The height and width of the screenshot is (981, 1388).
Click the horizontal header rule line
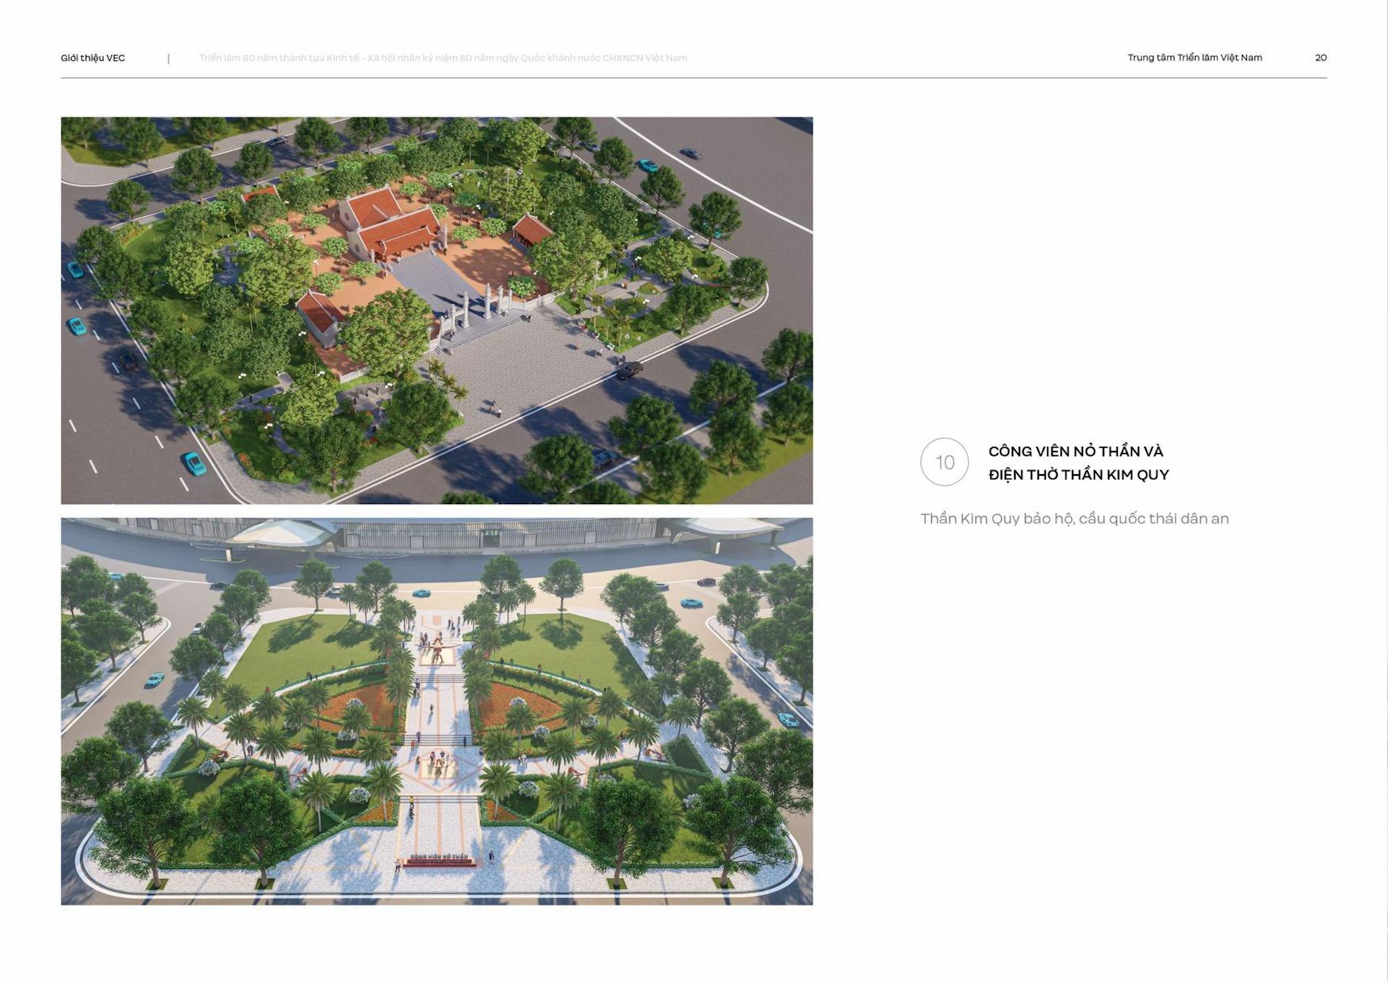tap(693, 77)
